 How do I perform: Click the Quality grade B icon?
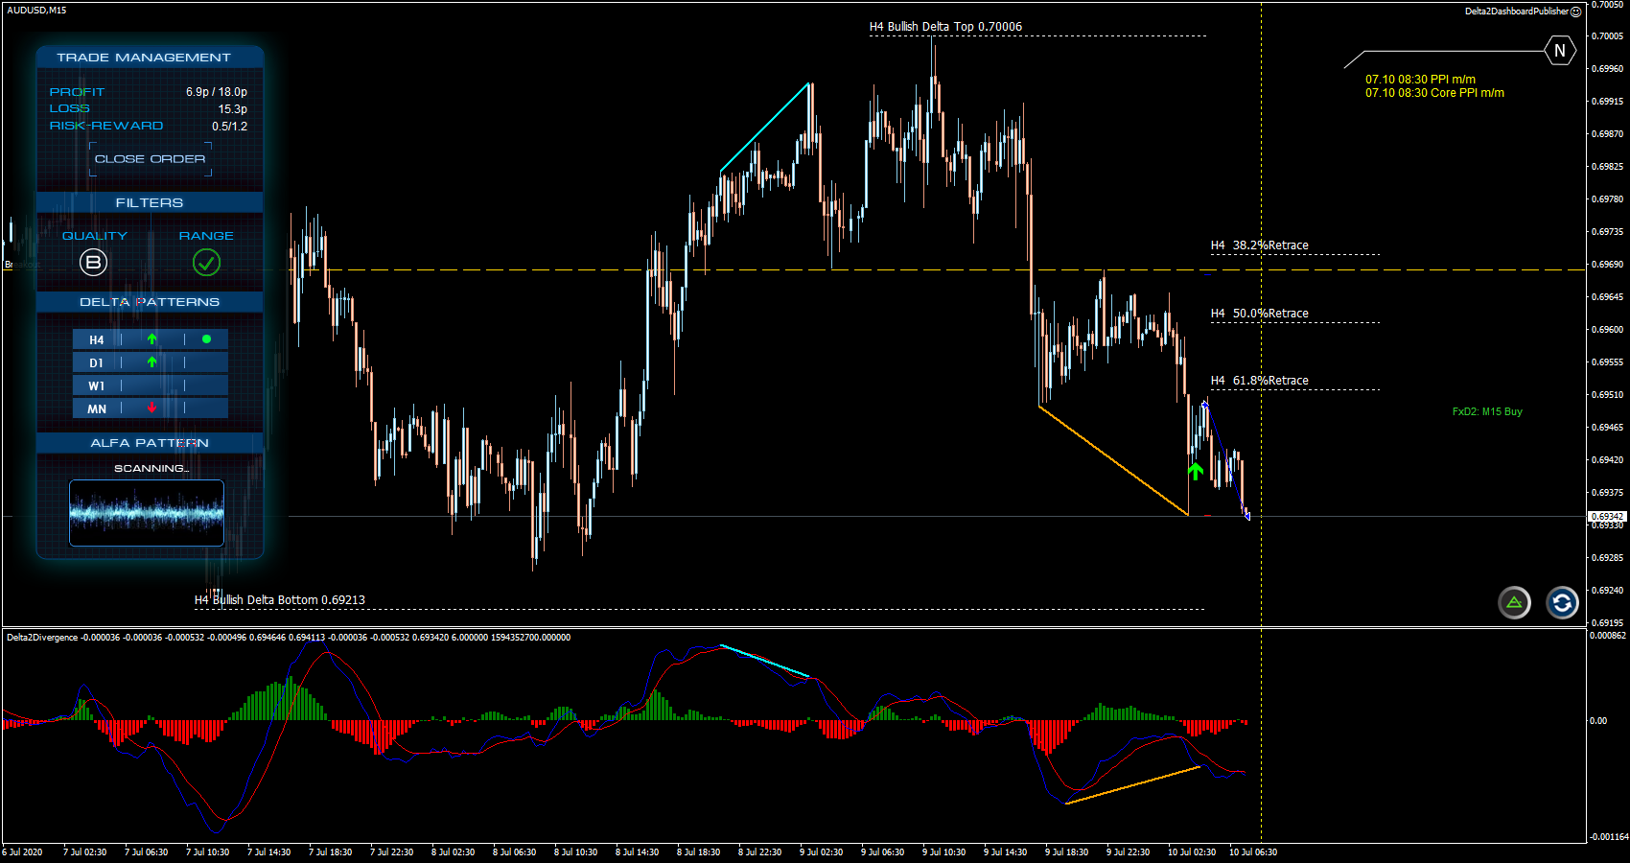(93, 262)
